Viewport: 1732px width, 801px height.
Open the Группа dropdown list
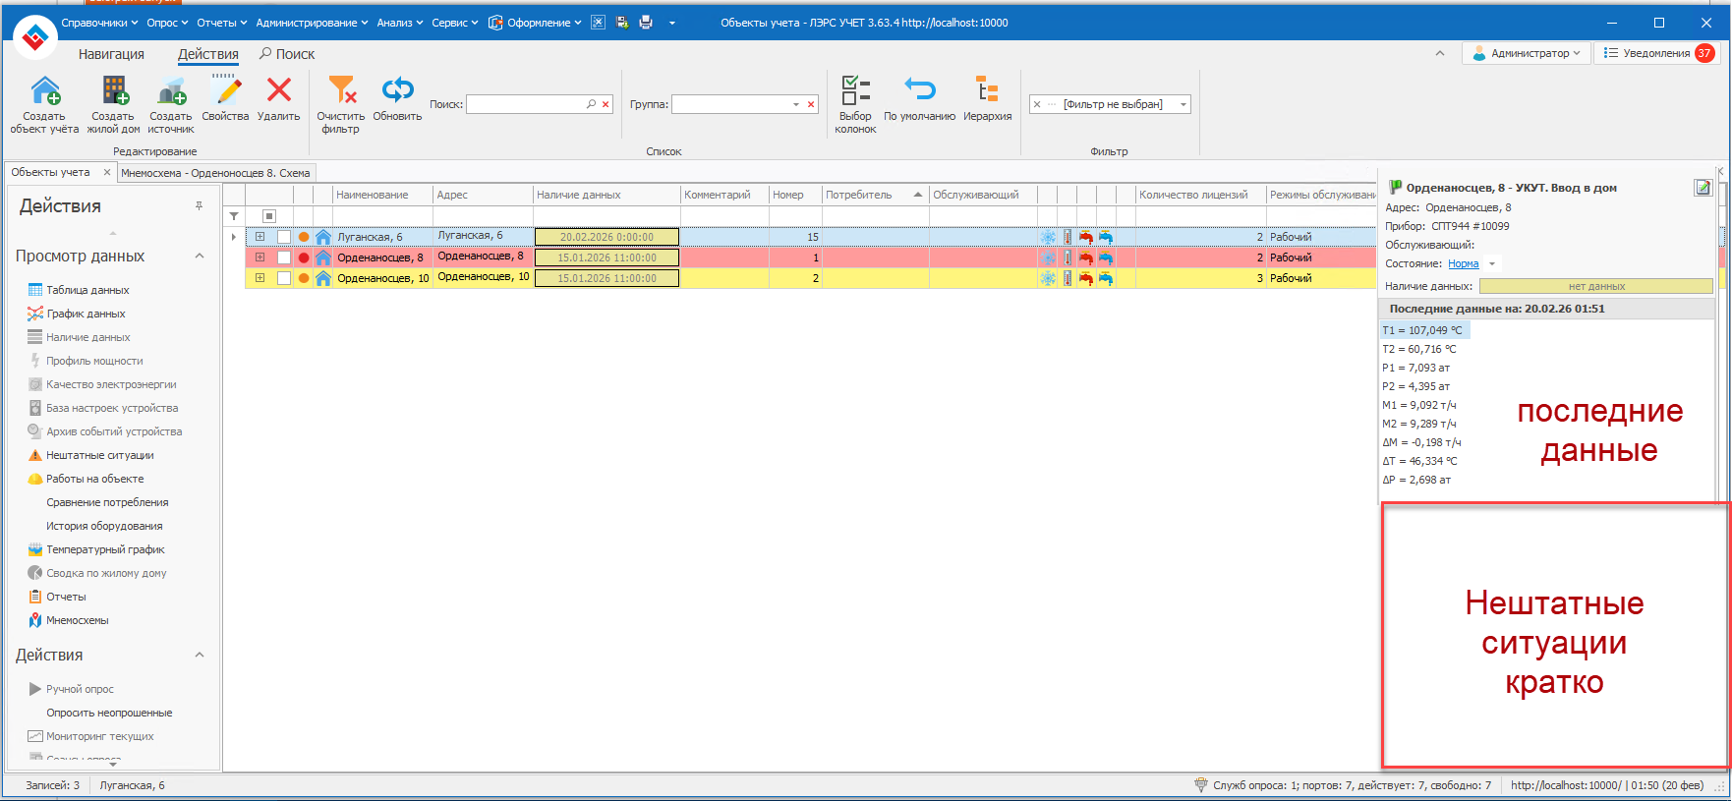pyautogui.click(x=795, y=104)
